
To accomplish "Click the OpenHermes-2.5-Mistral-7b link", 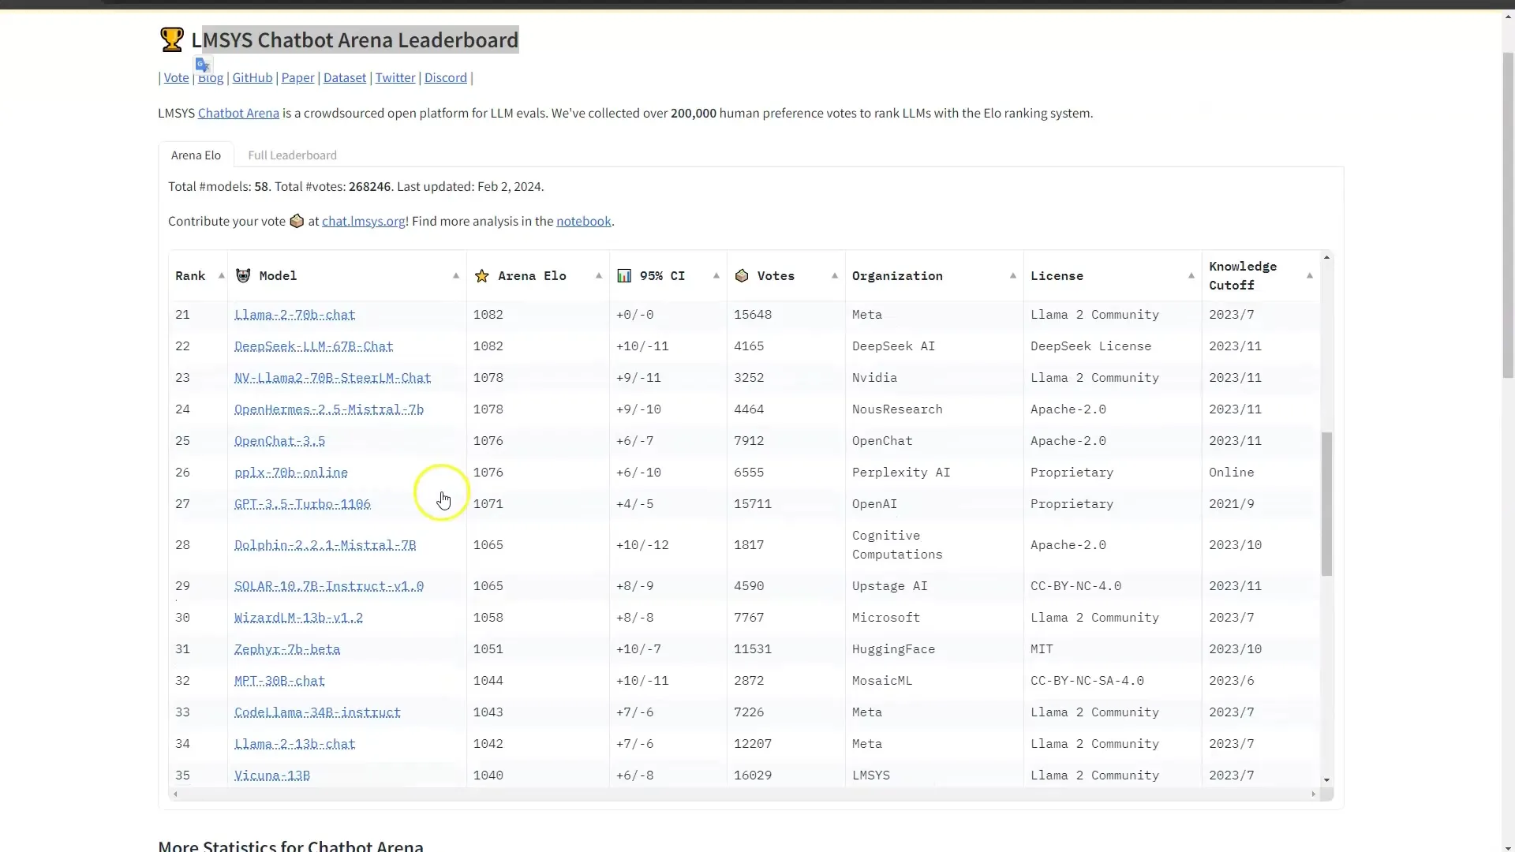I will [329, 409].
